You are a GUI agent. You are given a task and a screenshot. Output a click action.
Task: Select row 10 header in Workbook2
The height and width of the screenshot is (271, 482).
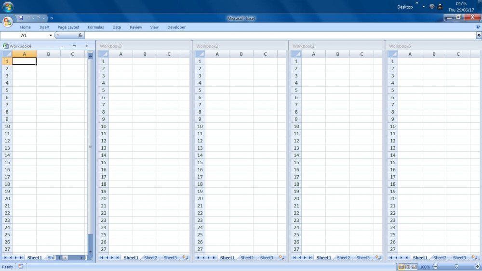(200, 127)
